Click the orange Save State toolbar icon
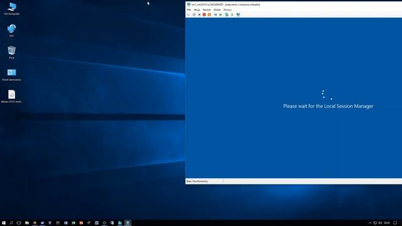This screenshot has height=226, width=402. pos(209,14)
